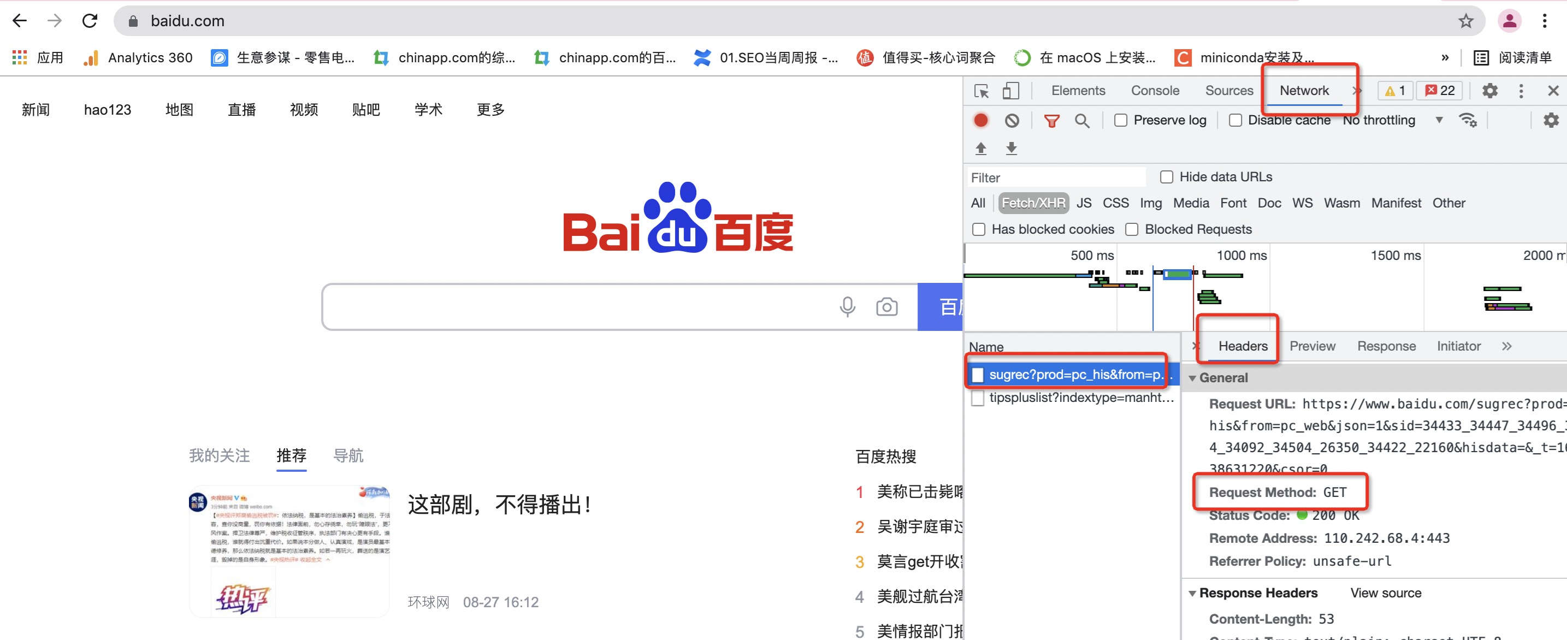Image resolution: width=1567 pixels, height=640 pixels.
Task: Click View source for response headers
Action: coord(1386,593)
